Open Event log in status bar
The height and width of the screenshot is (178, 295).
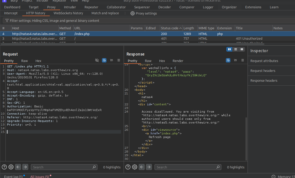[13, 176]
